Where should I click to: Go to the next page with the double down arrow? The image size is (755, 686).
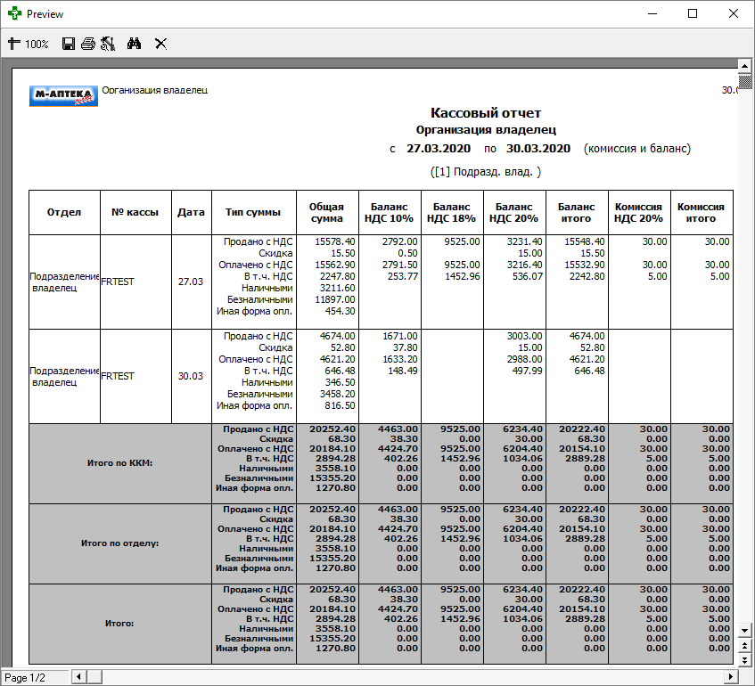746,660
